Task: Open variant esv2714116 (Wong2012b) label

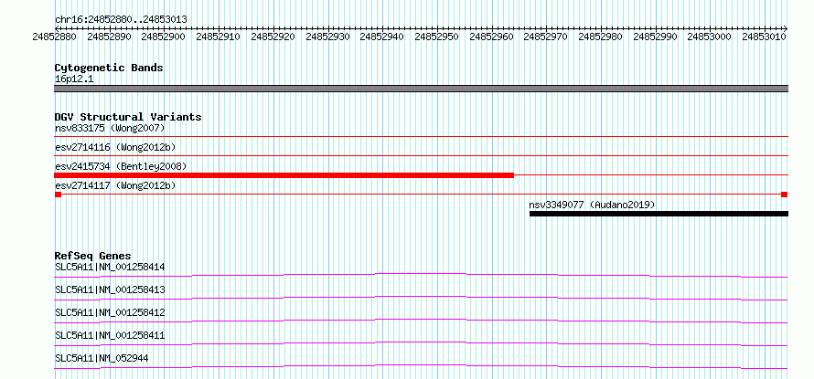Action: [115, 147]
